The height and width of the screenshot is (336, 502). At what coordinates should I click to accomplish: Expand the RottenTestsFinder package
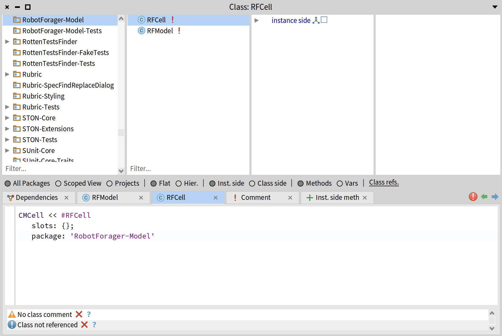point(7,42)
